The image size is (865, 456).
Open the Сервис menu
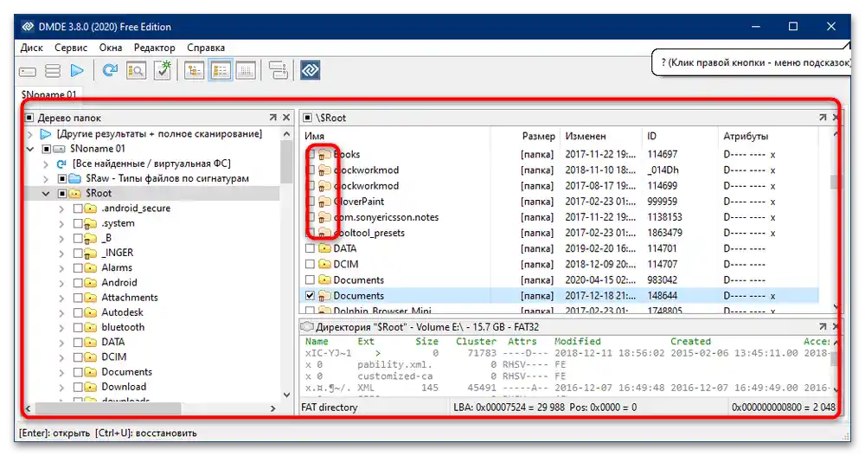coord(71,48)
